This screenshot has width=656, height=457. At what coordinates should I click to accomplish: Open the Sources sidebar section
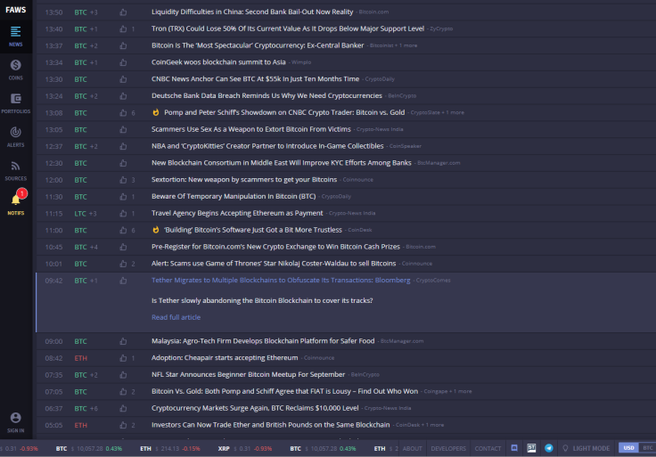tap(15, 170)
